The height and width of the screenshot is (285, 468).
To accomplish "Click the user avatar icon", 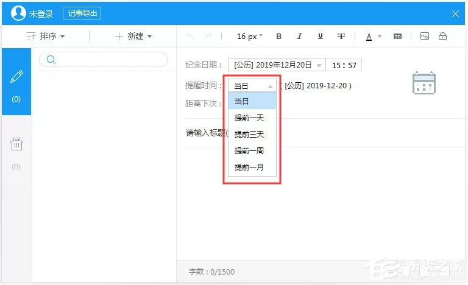I will (18, 13).
